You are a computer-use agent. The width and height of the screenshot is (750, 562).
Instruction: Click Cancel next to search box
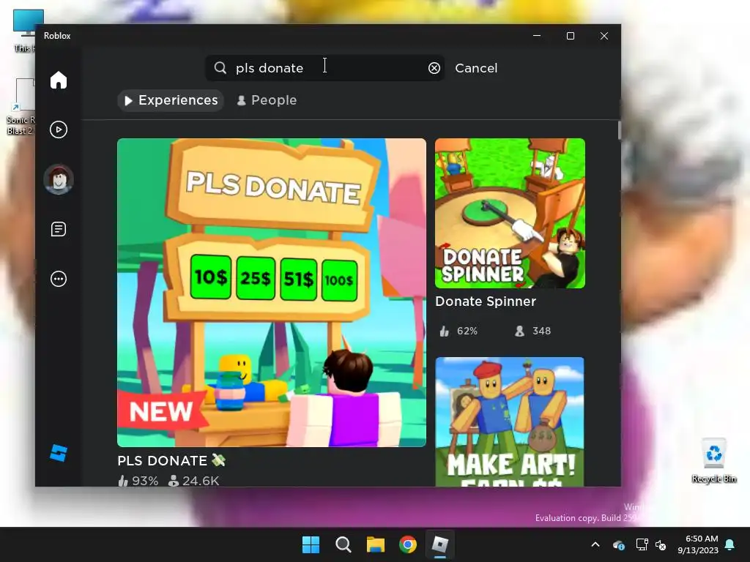(476, 68)
